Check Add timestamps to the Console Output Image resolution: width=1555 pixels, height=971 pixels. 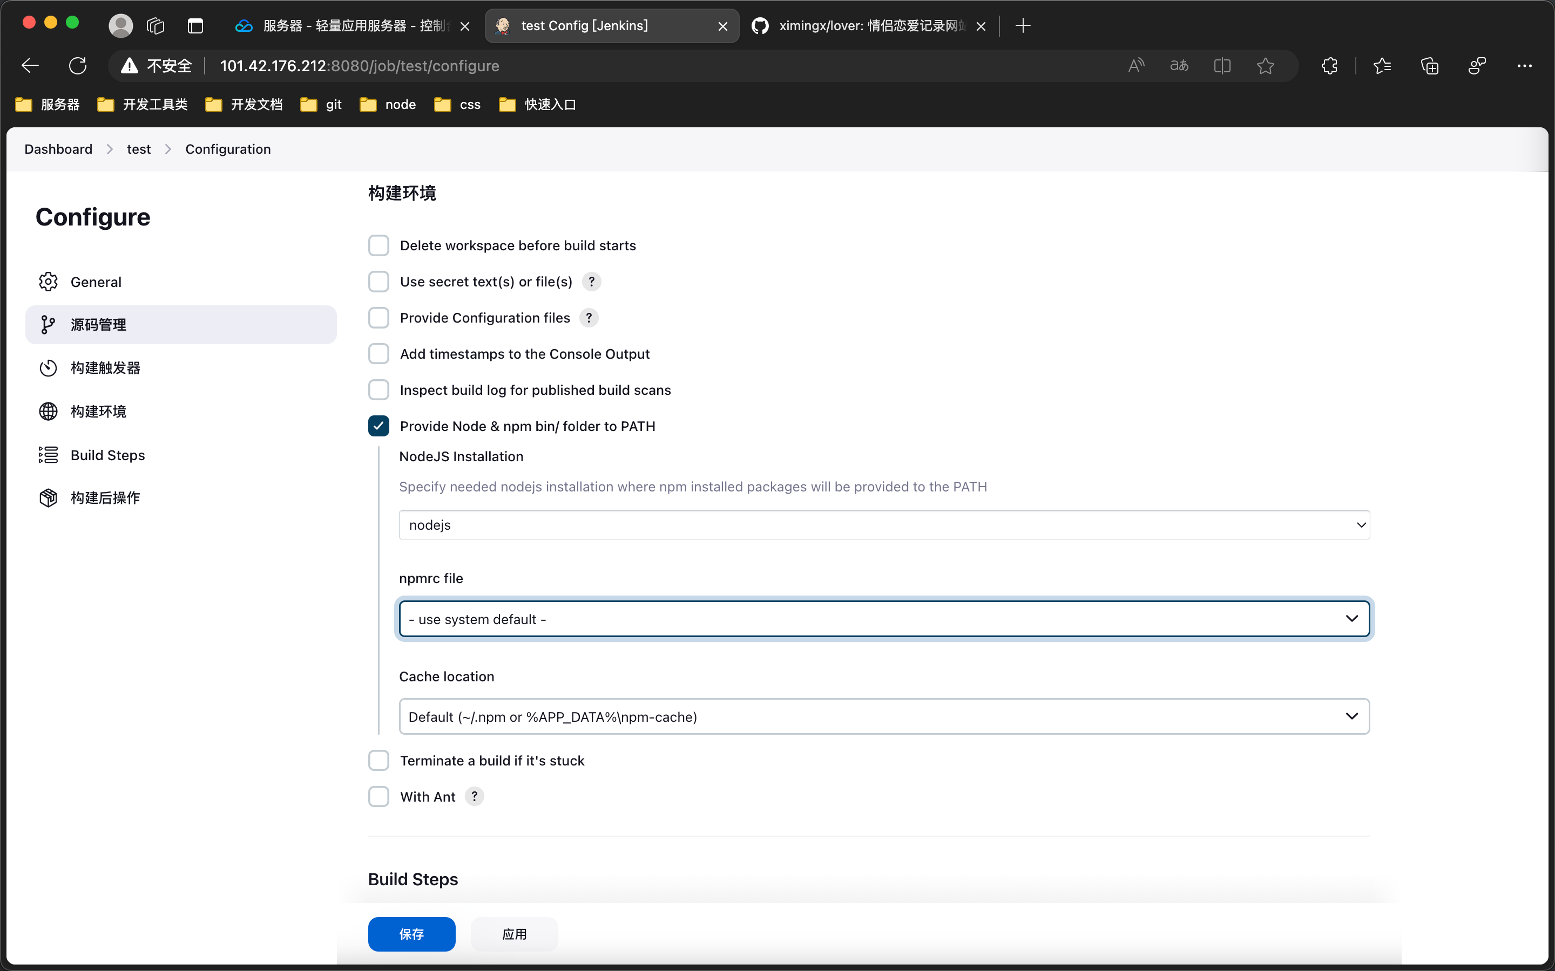pyautogui.click(x=378, y=354)
